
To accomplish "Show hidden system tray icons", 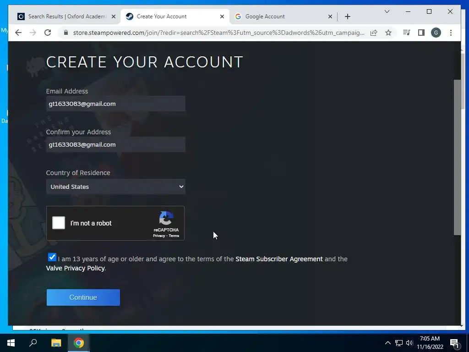I will (x=387, y=343).
